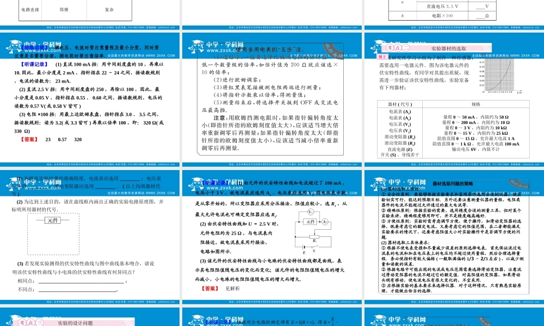Open the partial slide titled 实验的设计问题
The height and width of the screenshot is (326, 544).
point(90,317)
